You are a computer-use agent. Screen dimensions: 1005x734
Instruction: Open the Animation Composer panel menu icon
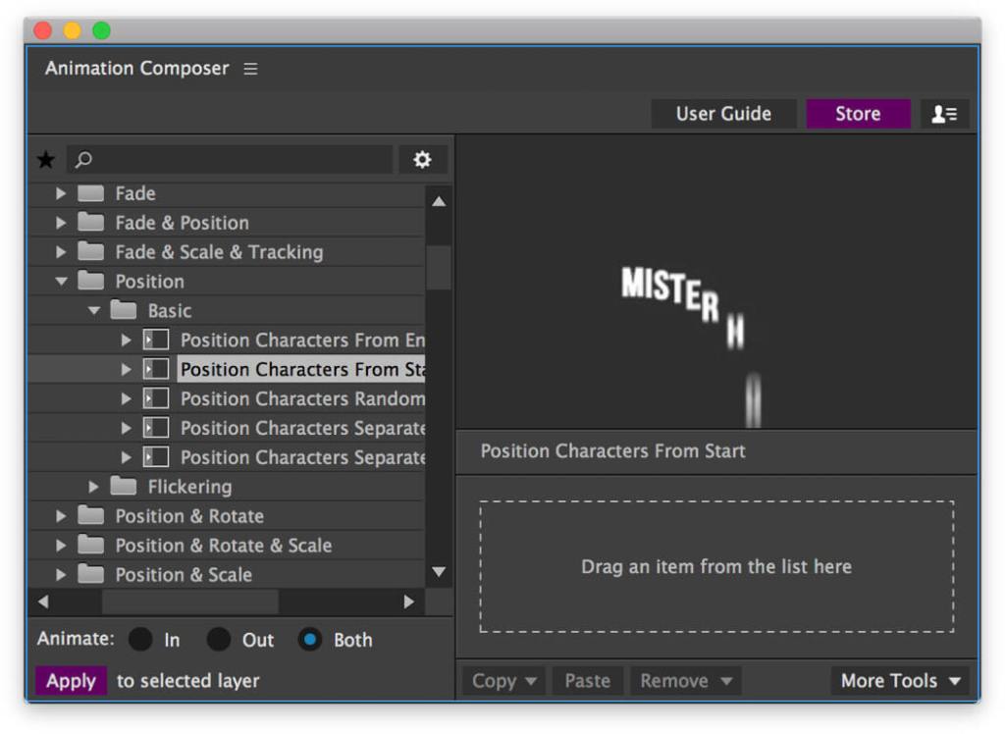[x=250, y=69]
